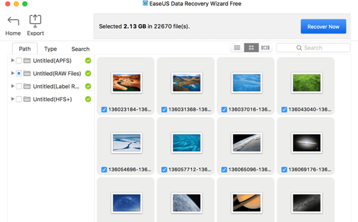Click file name 136054696-136...
The width and height of the screenshot is (358, 222).
130,170
